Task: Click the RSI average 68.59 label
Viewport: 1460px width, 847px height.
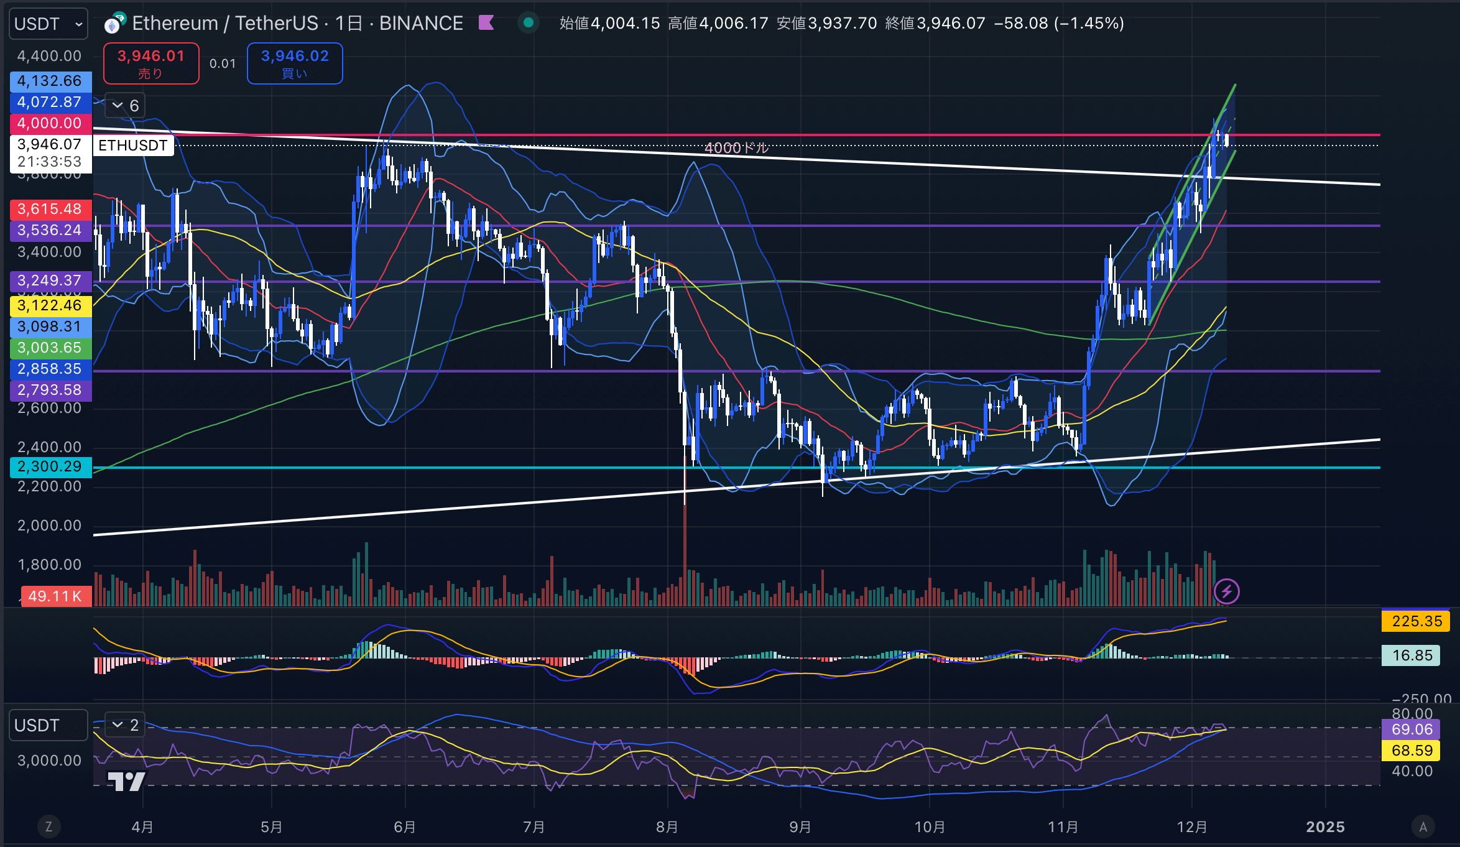Action: 1411,751
